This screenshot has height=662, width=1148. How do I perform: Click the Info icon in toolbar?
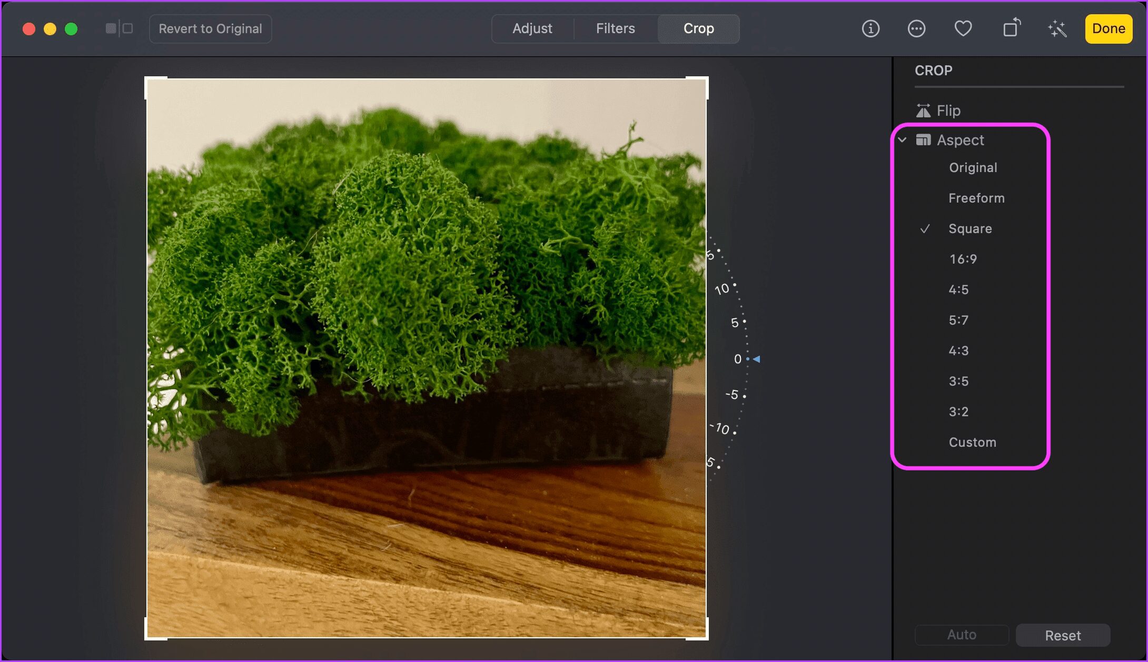[871, 29]
